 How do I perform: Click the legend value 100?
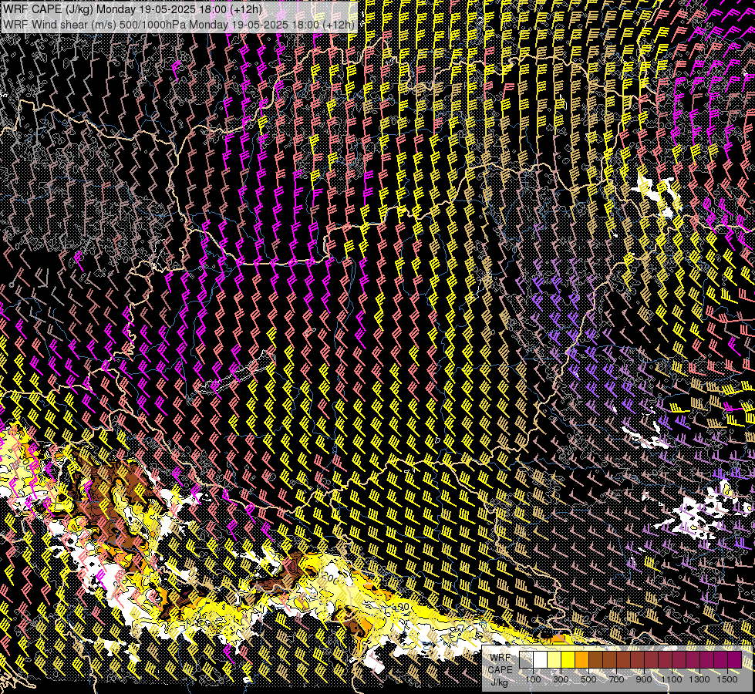[534, 679]
